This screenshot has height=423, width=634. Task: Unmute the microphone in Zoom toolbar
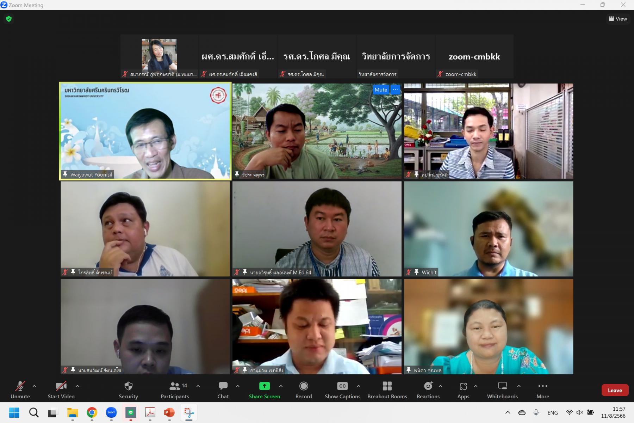point(20,390)
